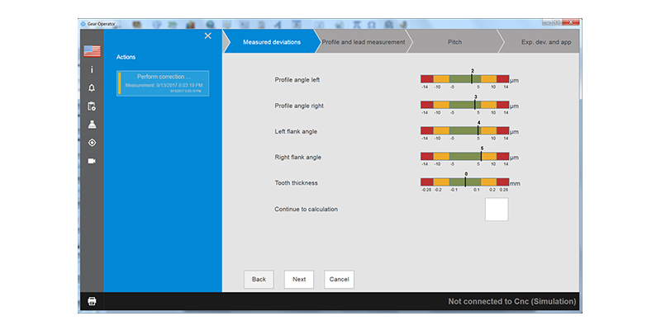
Task: Click the printer icon at bottom left
Action: [x=92, y=301]
